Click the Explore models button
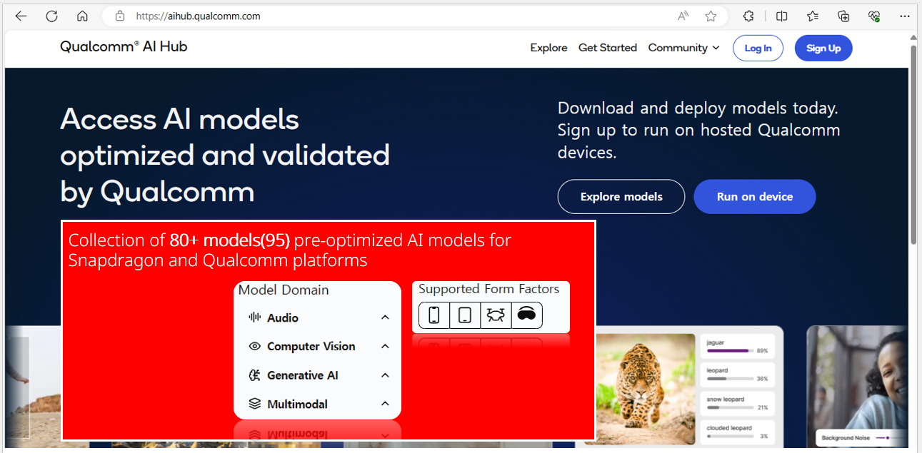This screenshot has height=453, width=922. pyautogui.click(x=621, y=197)
